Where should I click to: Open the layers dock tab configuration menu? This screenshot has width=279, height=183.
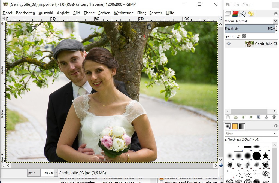276,14
